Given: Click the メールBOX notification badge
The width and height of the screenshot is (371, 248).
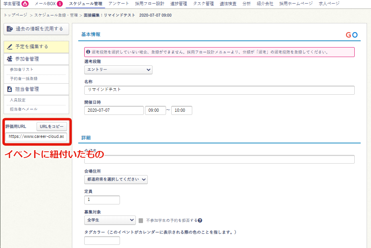Looking at the screenshot, I should (x=60, y=4).
